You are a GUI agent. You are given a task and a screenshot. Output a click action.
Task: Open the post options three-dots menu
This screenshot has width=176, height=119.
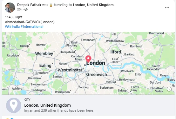tap(167, 7)
